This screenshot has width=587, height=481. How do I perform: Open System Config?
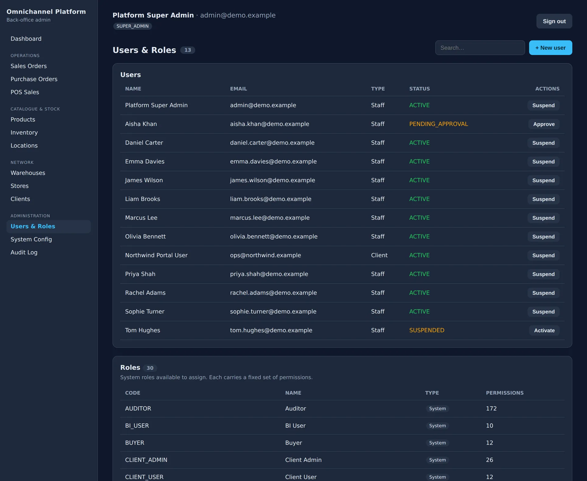[x=49, y=239]
